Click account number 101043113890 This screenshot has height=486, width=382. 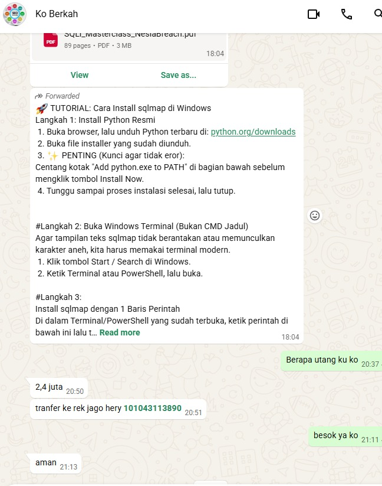pos(153,408)
